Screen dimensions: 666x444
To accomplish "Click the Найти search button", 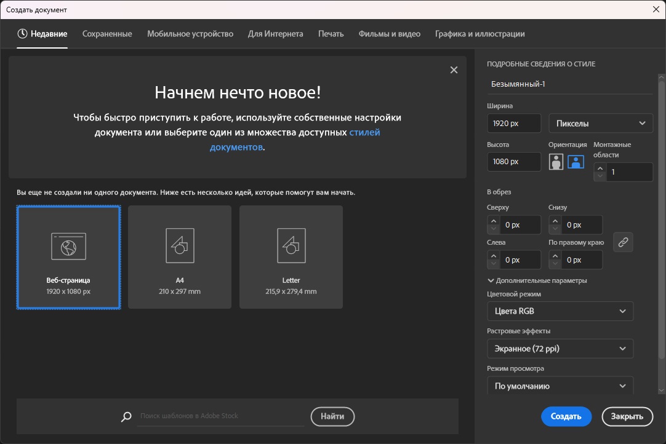I will 332,416.
